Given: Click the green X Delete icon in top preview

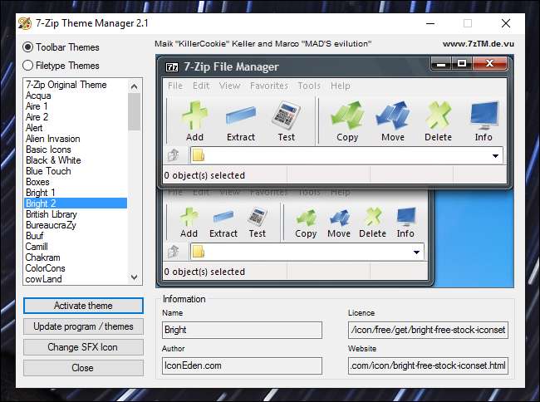Looking at the screenshot, I should [438, 115].
